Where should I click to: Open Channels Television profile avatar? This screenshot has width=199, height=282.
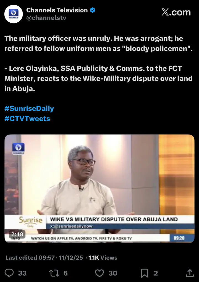[14, 14]
